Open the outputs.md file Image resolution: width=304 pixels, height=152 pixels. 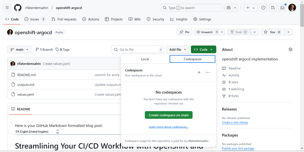[x=26, y=85]
